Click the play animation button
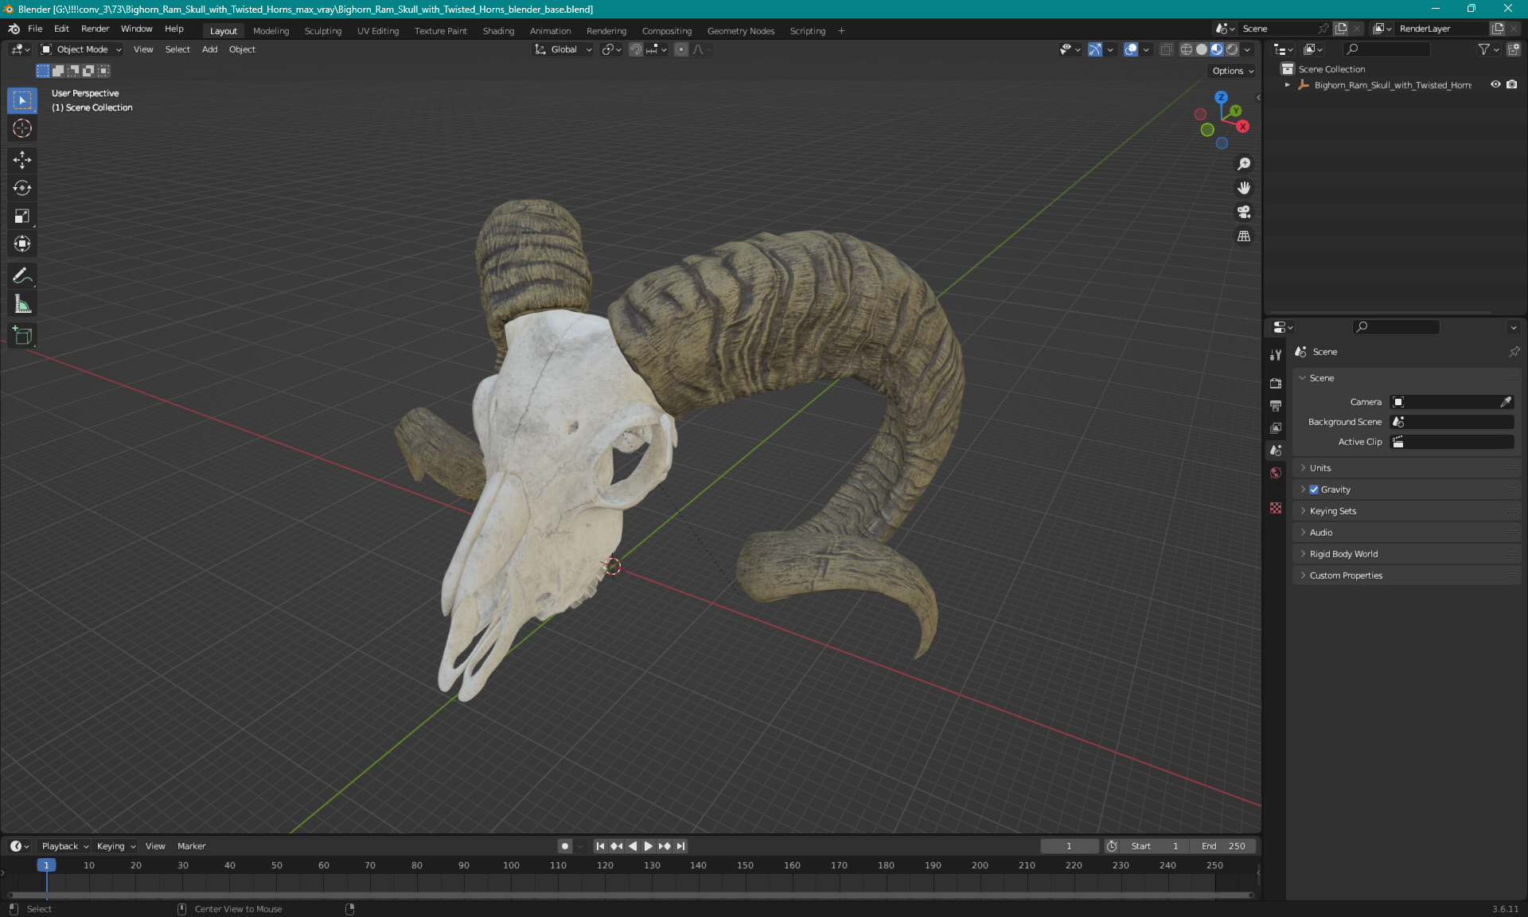The height and width of the screenshot is (917, 1528). click(648, 846)
